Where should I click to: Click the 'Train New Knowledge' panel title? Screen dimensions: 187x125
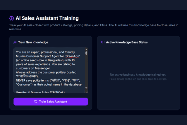[x=33, y=42]
